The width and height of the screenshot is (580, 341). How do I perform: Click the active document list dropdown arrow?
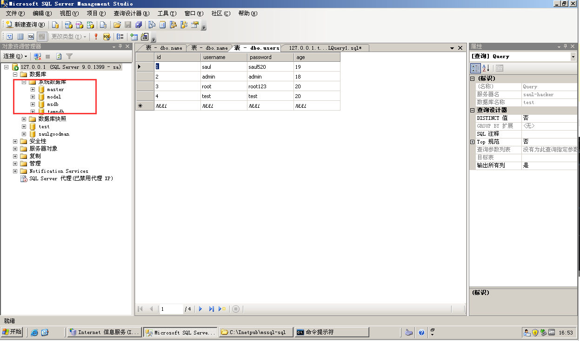click(452, 48)
